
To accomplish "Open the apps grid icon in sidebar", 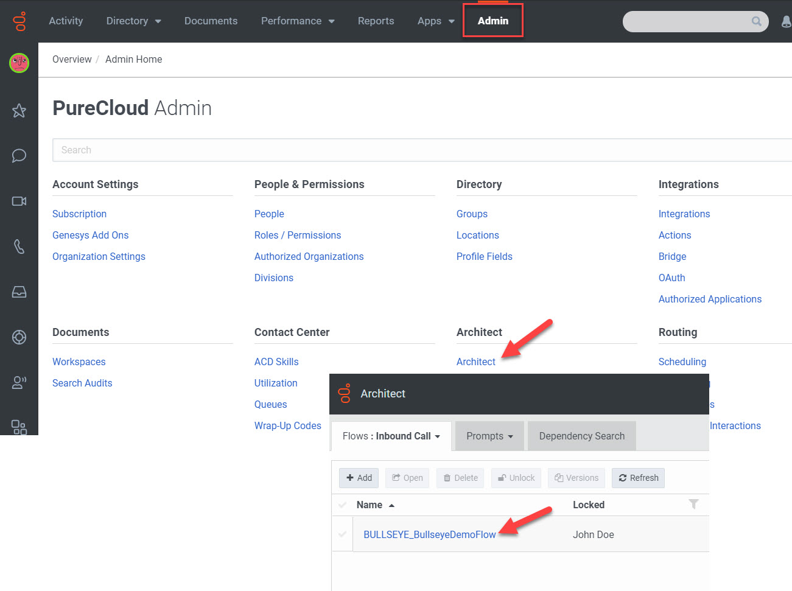I will coord(19,427).
